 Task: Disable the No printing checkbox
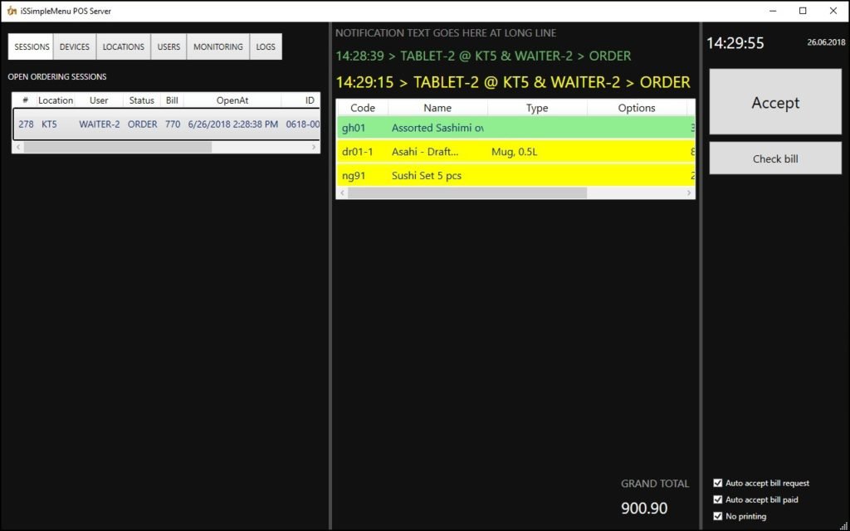[x=718, y=516]
